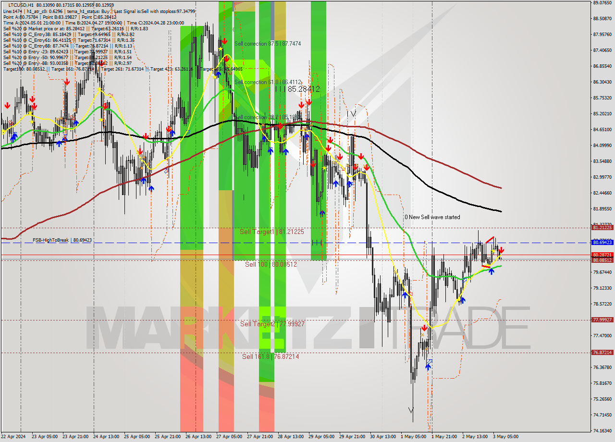This screenshot has height=442, width=615.
Task: Click the 81.21225 red price tag
Action: 602,228
